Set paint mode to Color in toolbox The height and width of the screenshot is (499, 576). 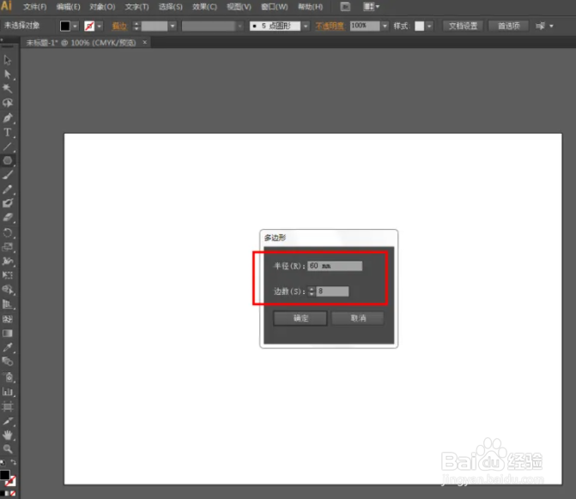[2, 494]
